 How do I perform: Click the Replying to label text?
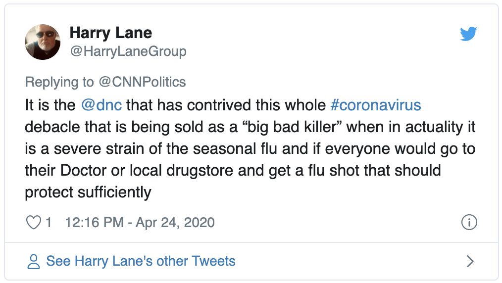point(59,82)
